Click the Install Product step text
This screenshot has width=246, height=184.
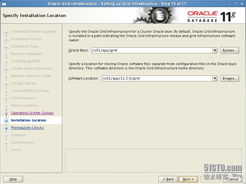(23, 142)
